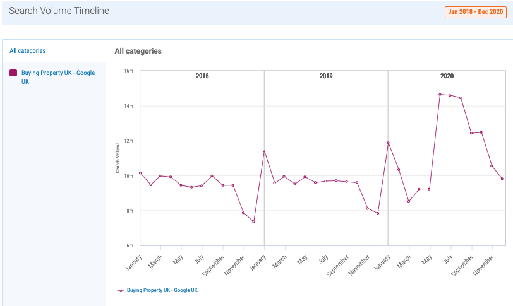Open the Jan 2018 - Dec 2020 date range button
Image resolution: width=513 pixels, height=306 pixels.
coord(475,12)
